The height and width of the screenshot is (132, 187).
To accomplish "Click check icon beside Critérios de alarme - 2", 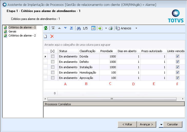I will tap(5, 35).
